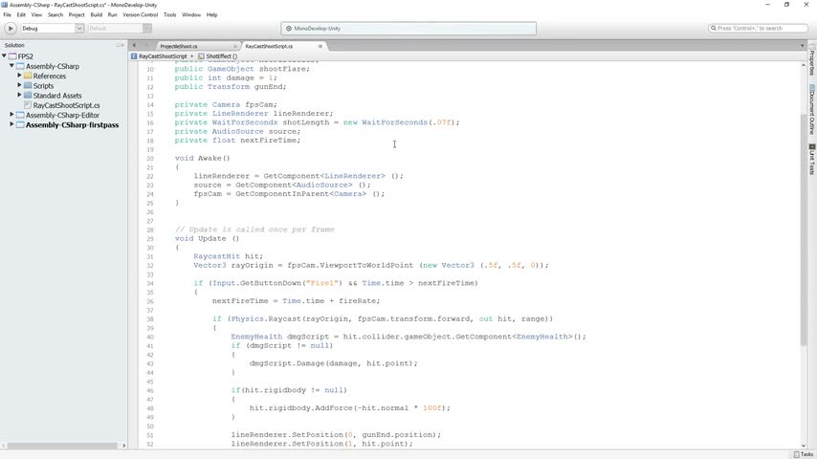The width and height of the screenshot is (817, 459).
Task: Open the Version Control menu
Action: (x=141, y=14)
